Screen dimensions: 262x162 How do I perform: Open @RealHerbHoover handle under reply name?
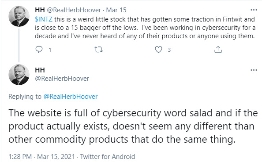coord(62,79)
